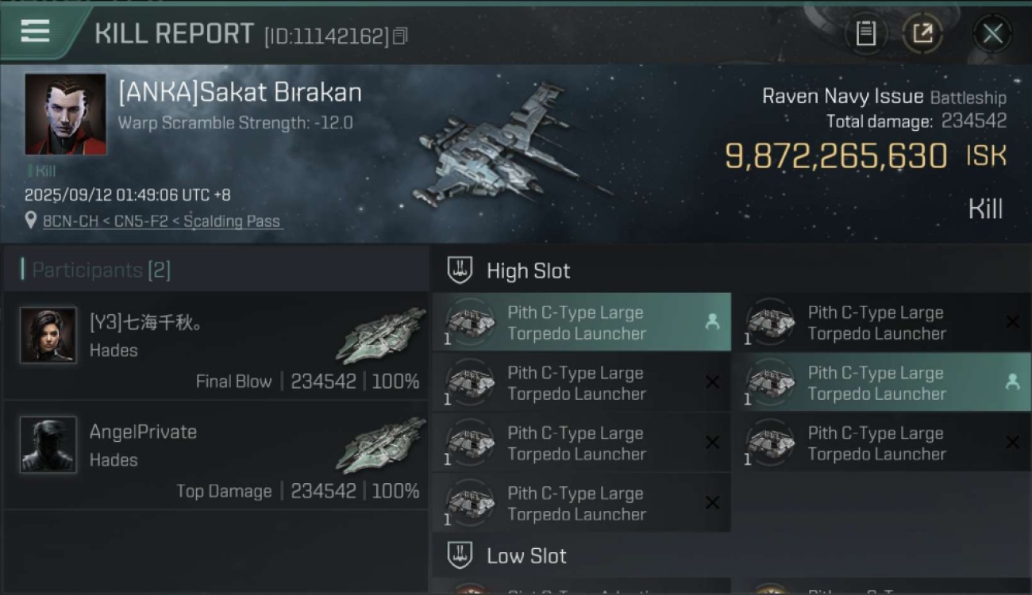This screenshot has width=1032, height=595.
Task: Click the bottom-left Torpedo Launcher module icon
Action: pyautogui.click(x=470, y=504)
